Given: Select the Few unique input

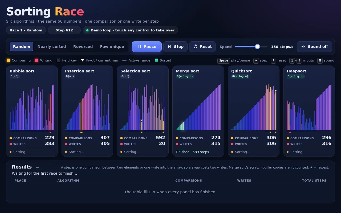Looking at the screenshot, I should [x=112, y=47].
